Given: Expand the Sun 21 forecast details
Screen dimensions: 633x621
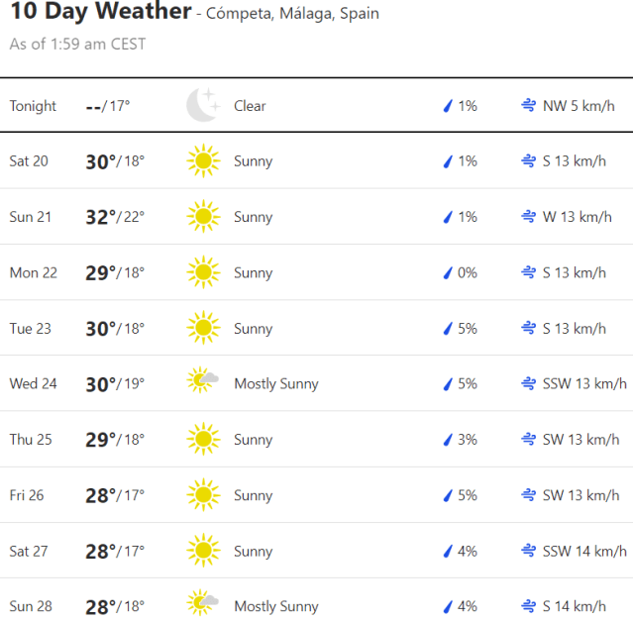Looking at the screenshot, I should (317, 217).
